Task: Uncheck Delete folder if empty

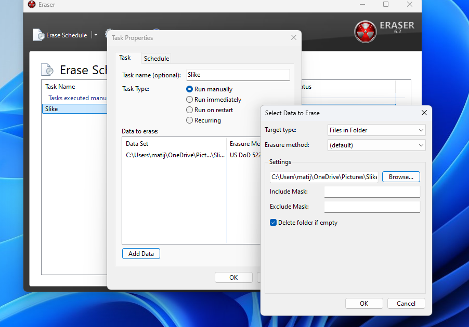Action: 273,223
